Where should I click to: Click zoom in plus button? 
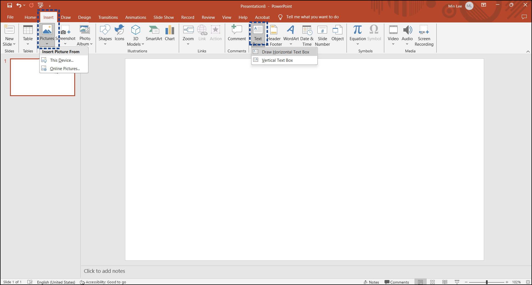coord(507,282)
